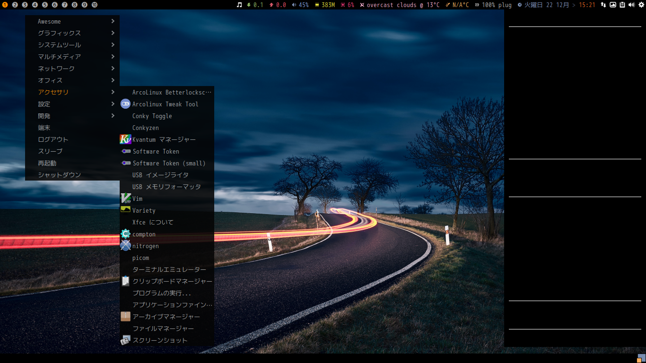Open クリップボードマネージャー
This screenshot has height=363, width=646.
coord(167,281)
